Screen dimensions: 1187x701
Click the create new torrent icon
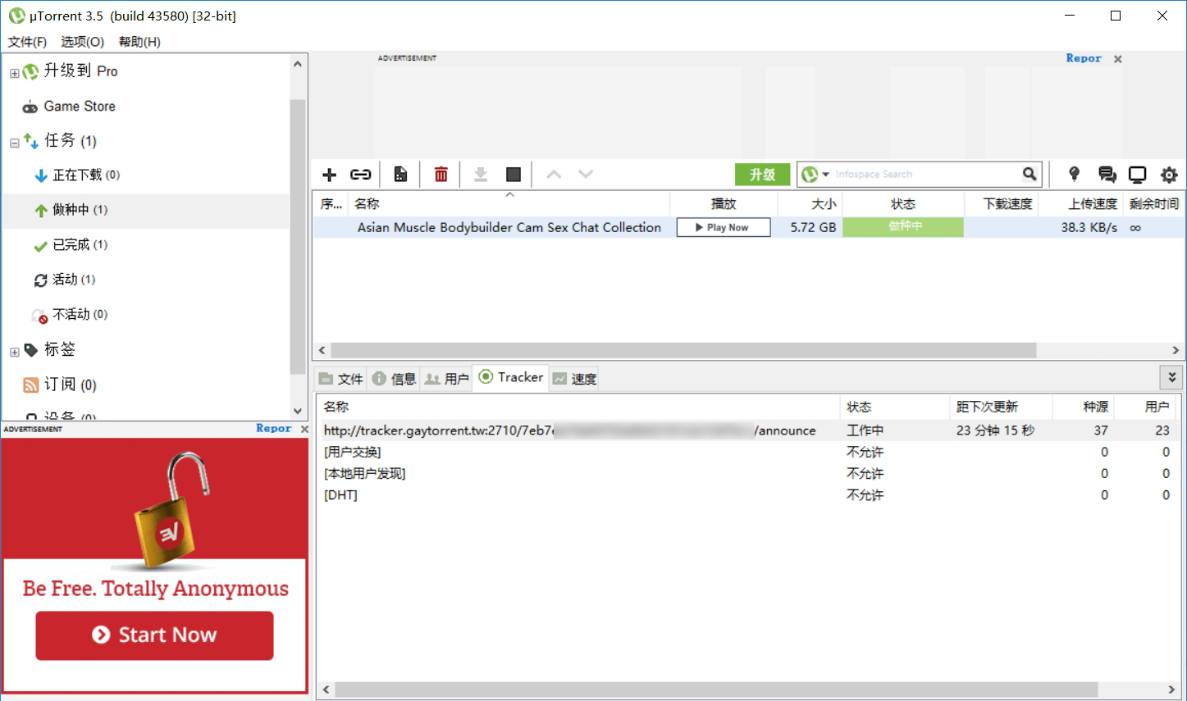click(x=400, y=175)
